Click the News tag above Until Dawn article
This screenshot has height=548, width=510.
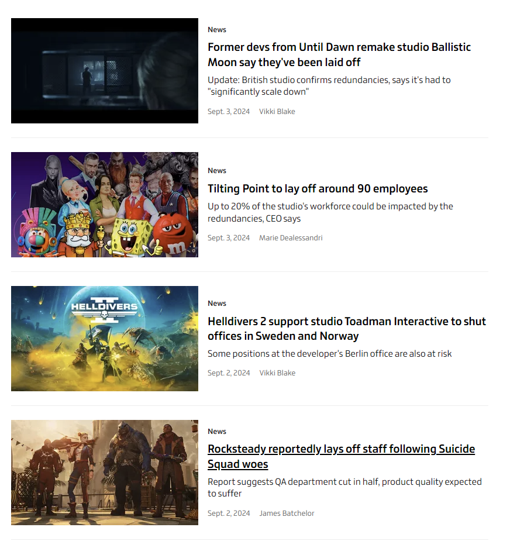[217, 30]
